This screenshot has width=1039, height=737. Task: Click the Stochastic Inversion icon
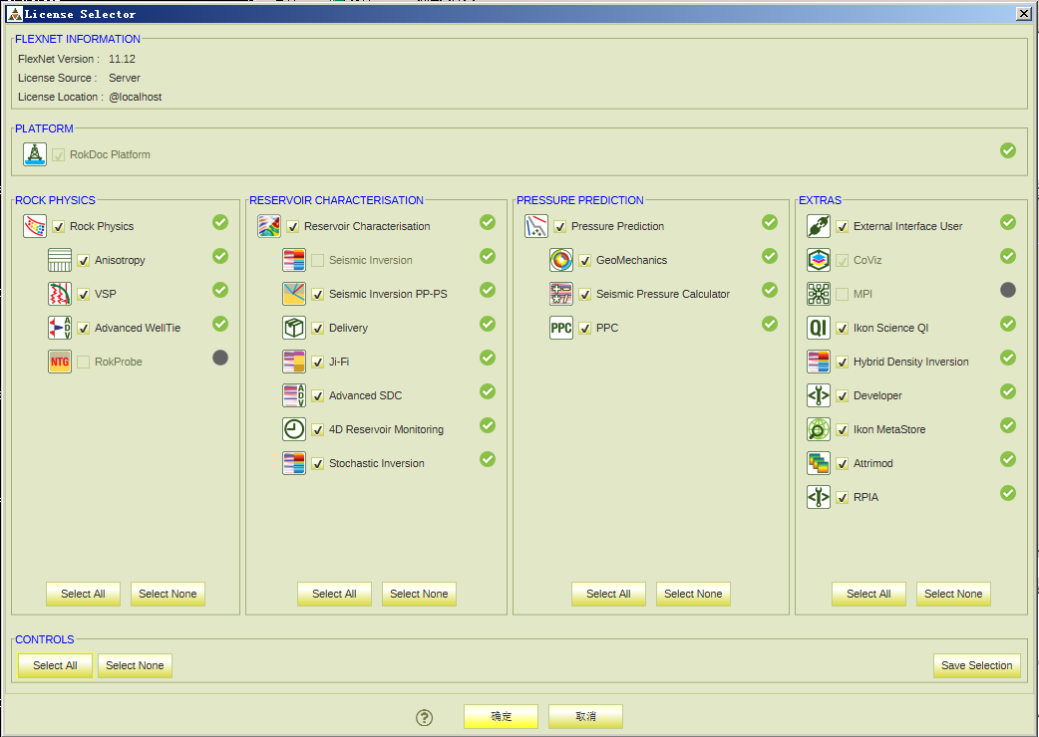(x=294, y=463)
